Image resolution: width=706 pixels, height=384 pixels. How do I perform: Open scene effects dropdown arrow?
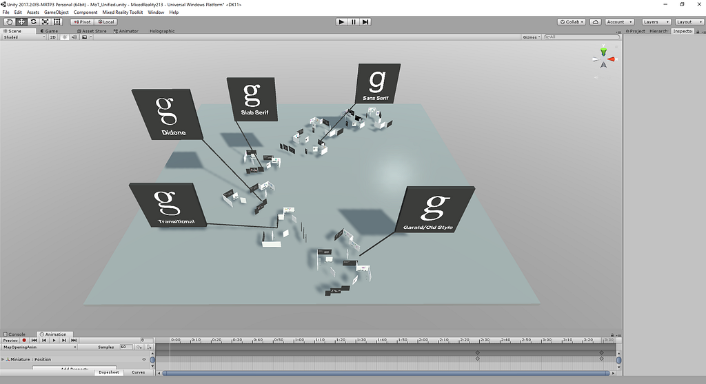pyautogui.click(x=90, y=37)
